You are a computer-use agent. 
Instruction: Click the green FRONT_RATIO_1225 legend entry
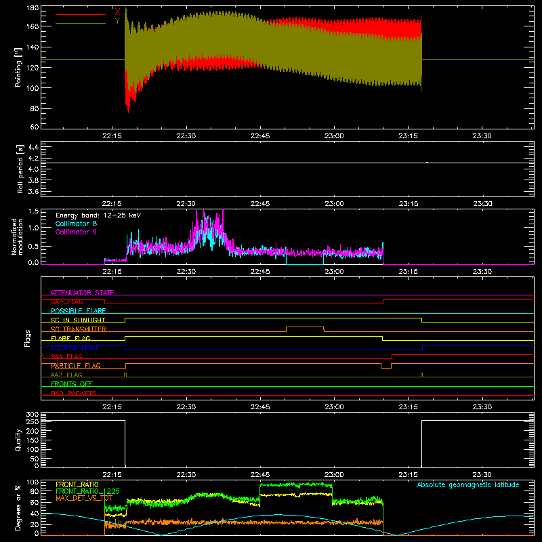(x=87, y=491)
